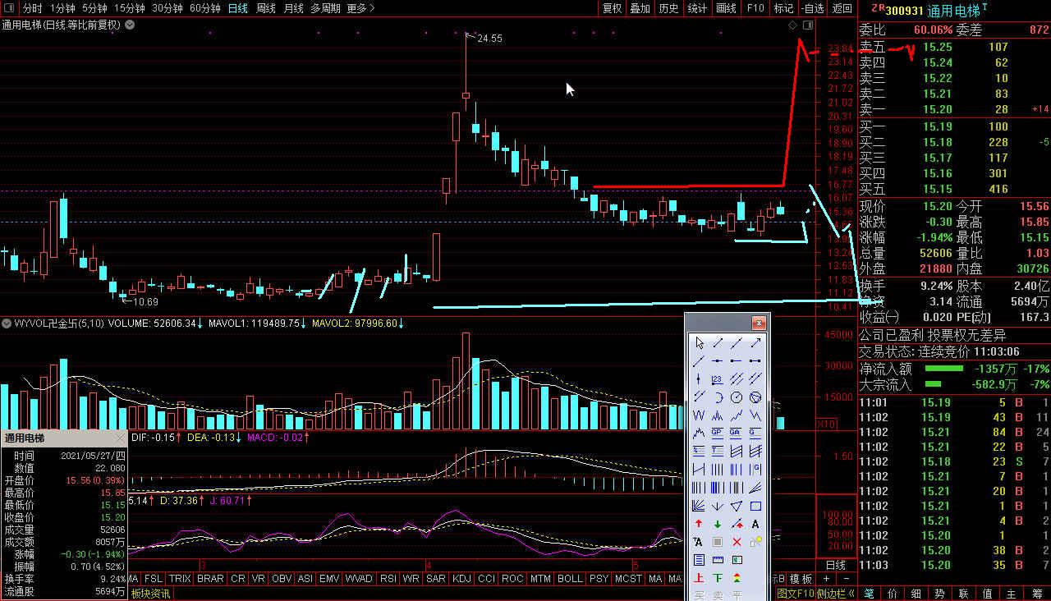Close the 通用电梯 data info box
Image resolution: width=1051 pixels, height=601 pixels.
coord(120,438)
